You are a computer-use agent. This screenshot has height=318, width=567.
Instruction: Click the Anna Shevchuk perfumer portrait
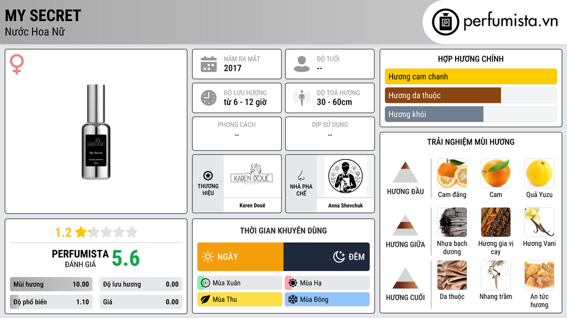(346, 176)
